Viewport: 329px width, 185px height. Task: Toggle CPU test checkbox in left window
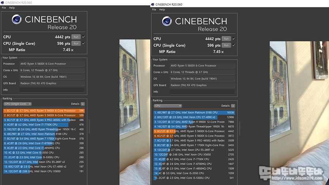tap(83, 37)
